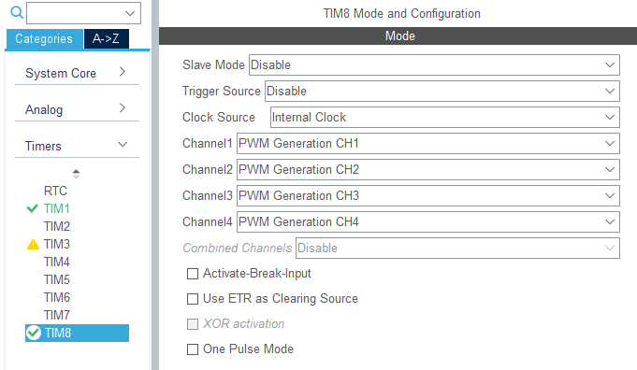This screenshot has height=370, width=637.
Task: Check Use ETR as Clearing Source
Action: (193, 299)
